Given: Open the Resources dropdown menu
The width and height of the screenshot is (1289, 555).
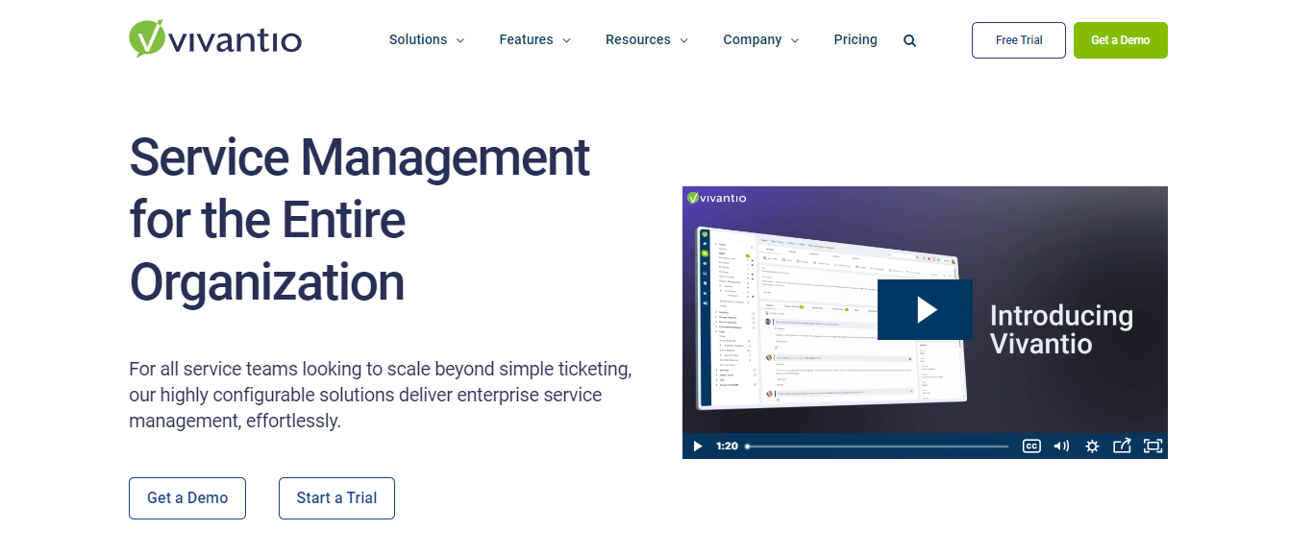Looking at the screenshot, I should click(646, 40).
